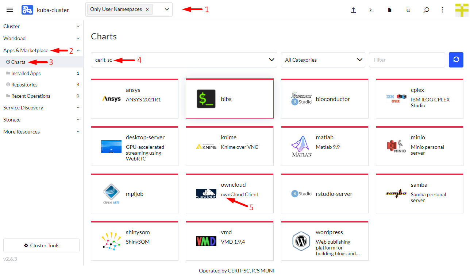The height and width of the screenshot is (275, 470).
Task: Select the owncloud chart card
Action: tap(230, 194)
